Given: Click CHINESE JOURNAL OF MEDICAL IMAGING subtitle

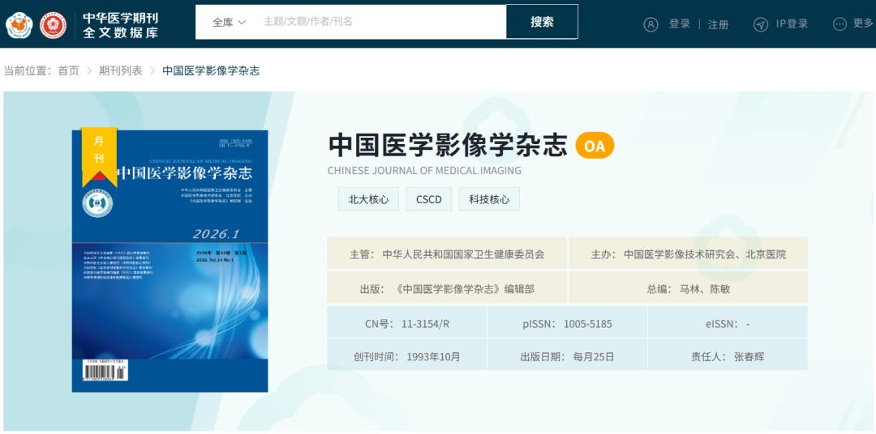Looking at the screenshot, I should point(424,171).
